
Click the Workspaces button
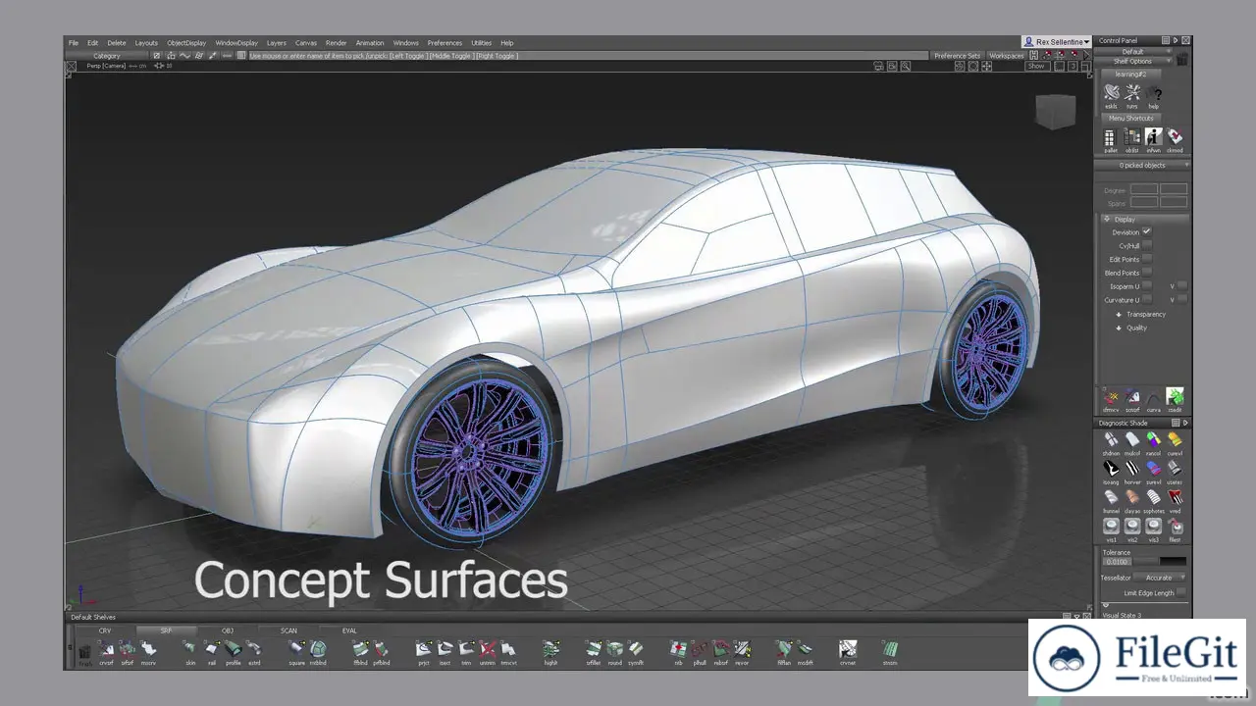point(1007,56)
